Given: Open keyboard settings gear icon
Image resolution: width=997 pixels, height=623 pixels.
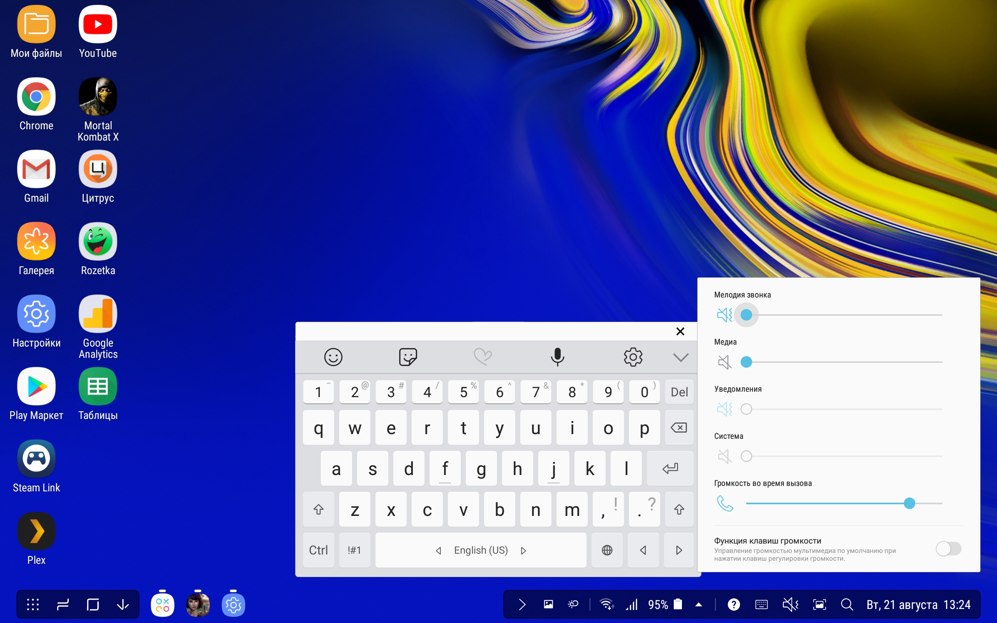Looking at the screenshot, I should [633, 357].
